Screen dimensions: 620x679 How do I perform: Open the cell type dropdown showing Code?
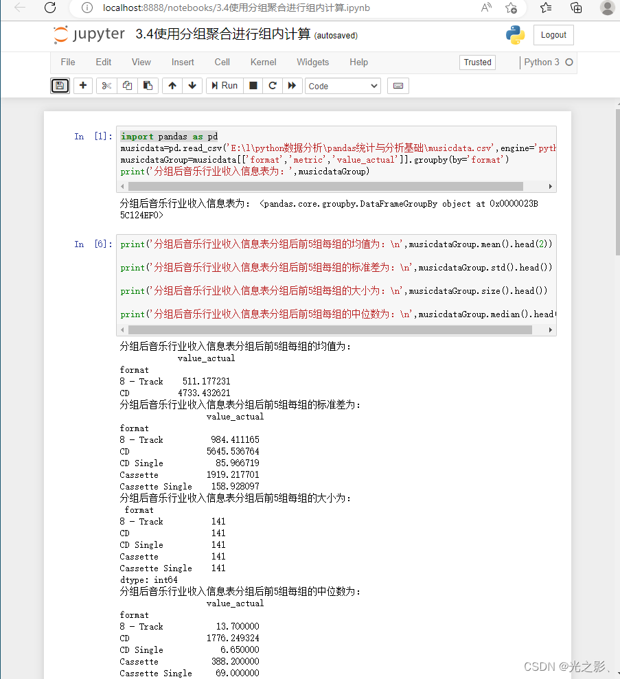pos(343,85)
